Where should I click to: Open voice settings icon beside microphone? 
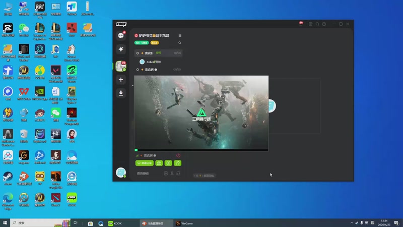(x=166, y=174)
